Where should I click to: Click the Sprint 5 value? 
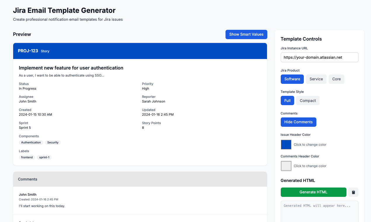click(25, 128)
